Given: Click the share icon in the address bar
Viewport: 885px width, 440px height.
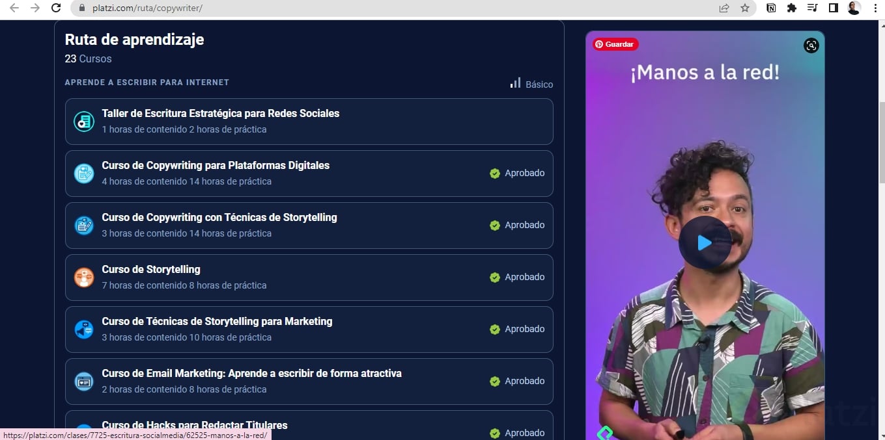Looking at the screenshot, I should [x=723, y=8].
